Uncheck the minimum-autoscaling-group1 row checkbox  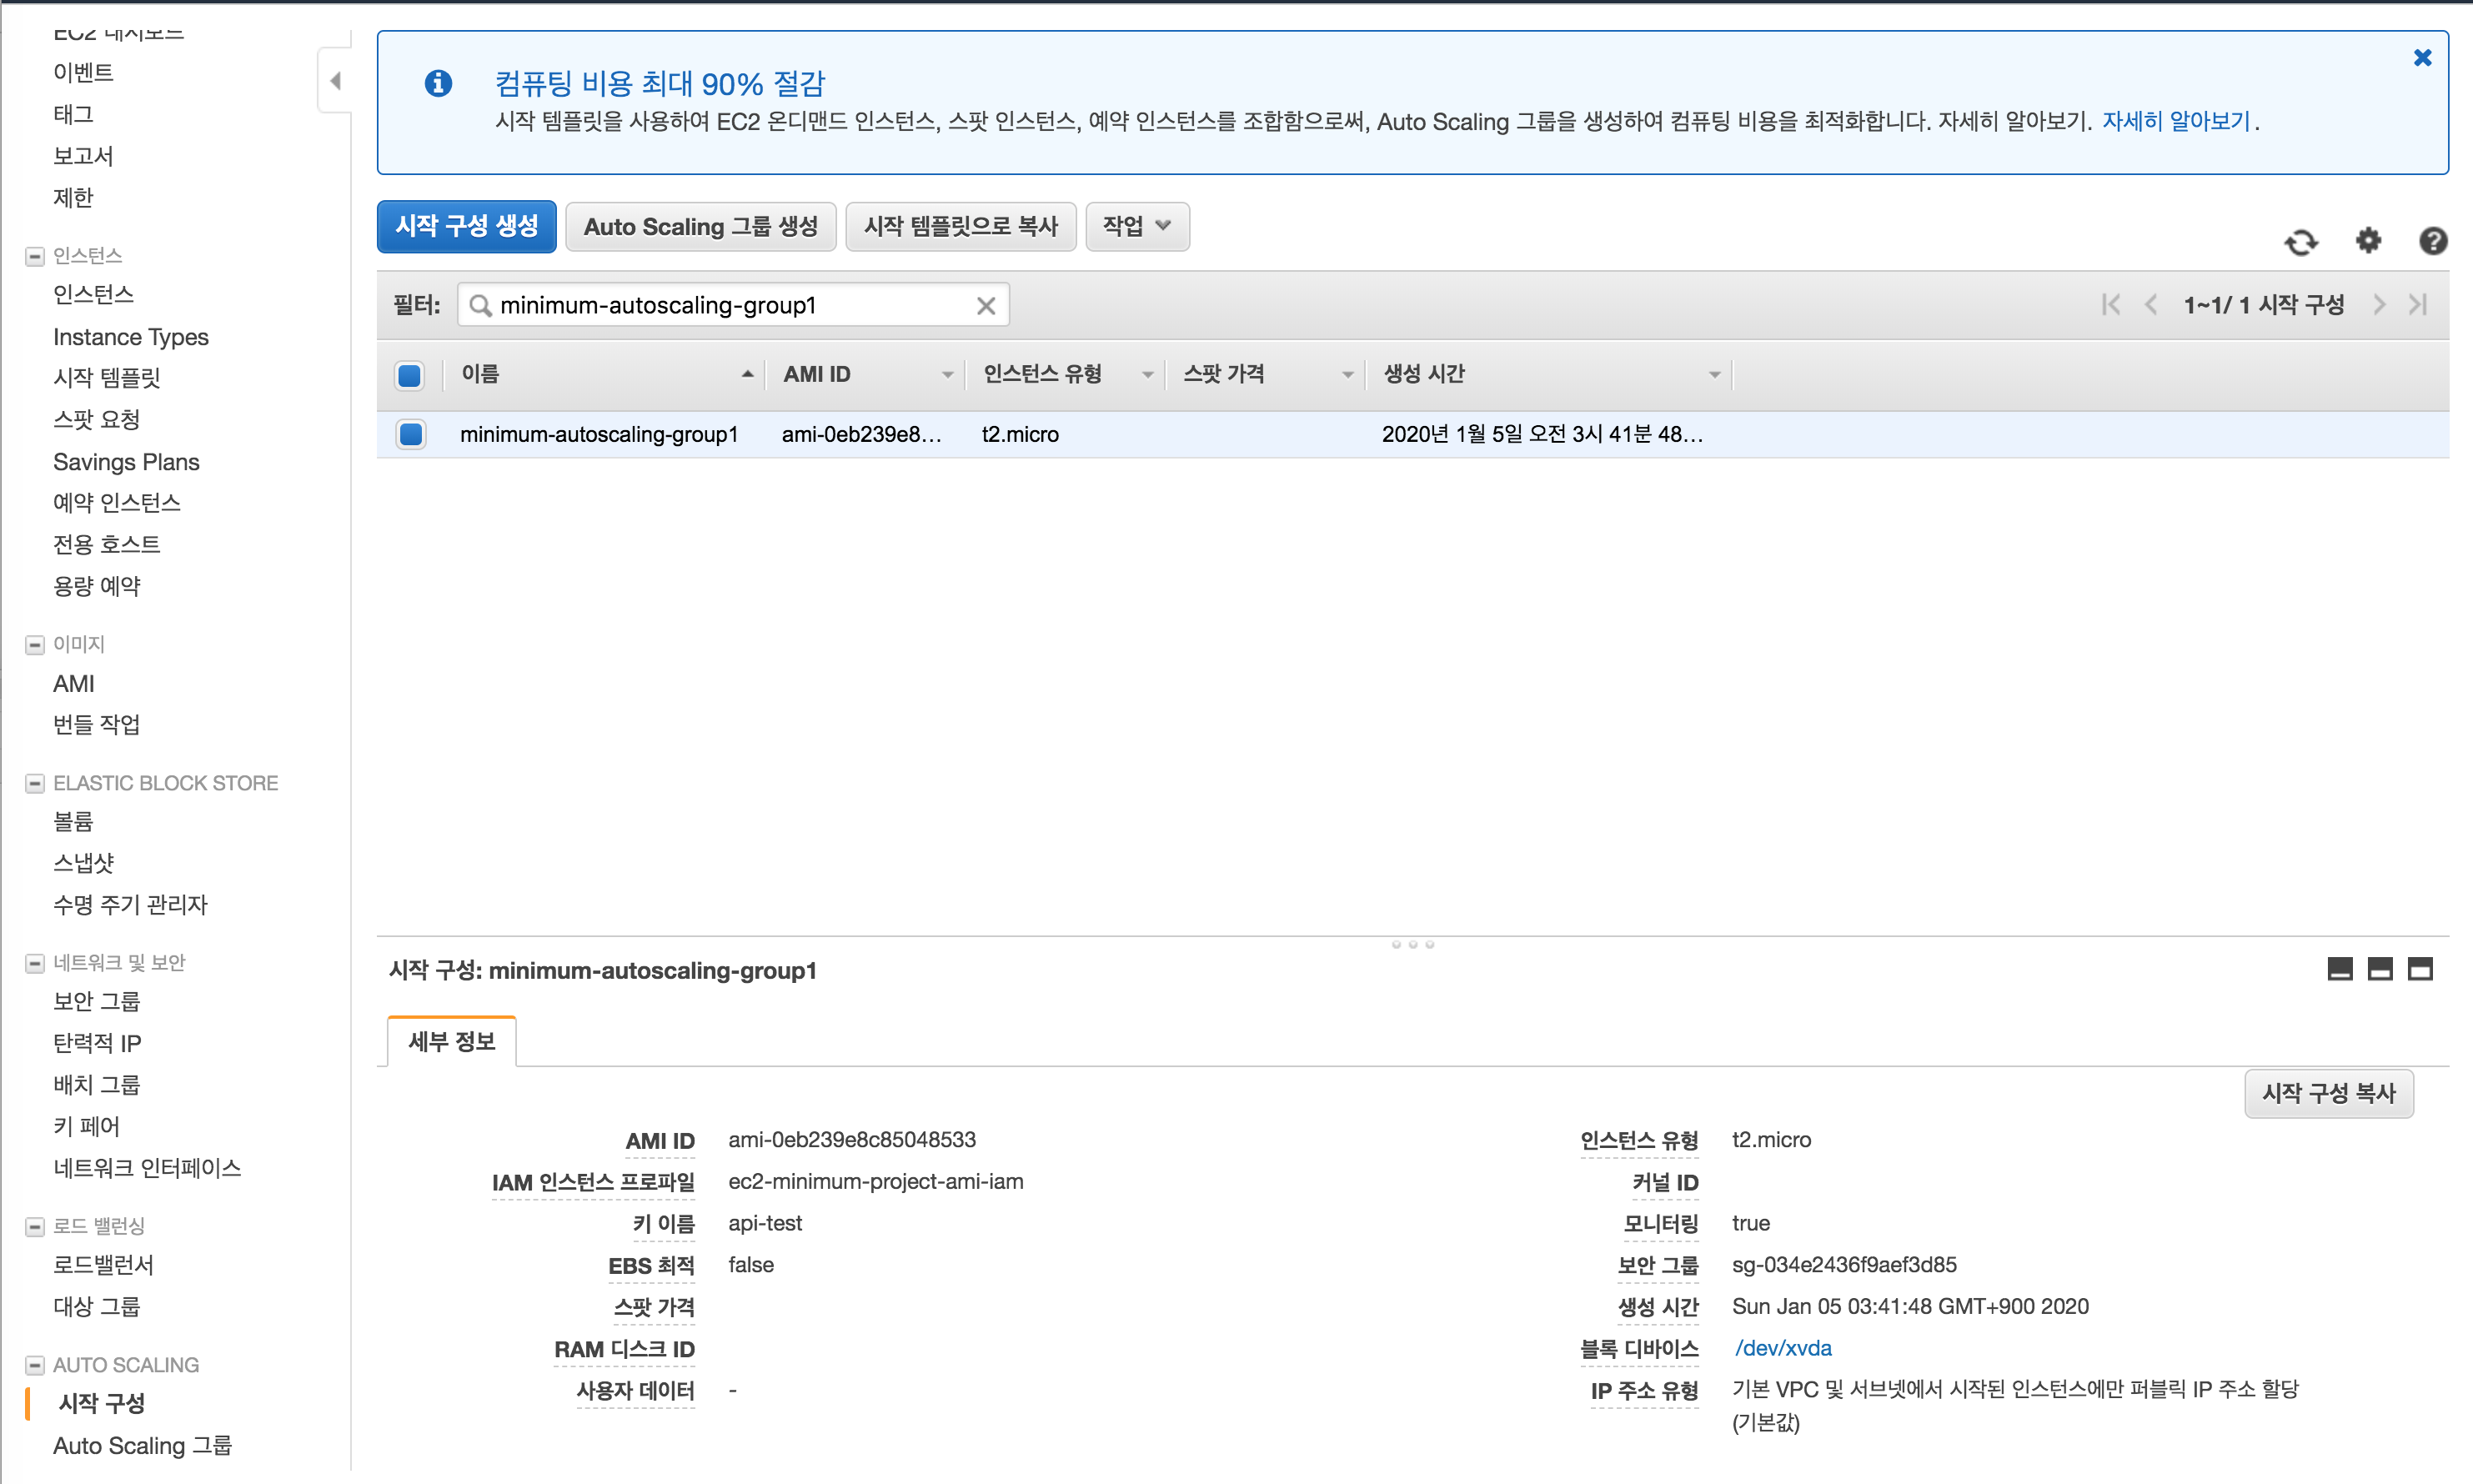pos(410,434)
